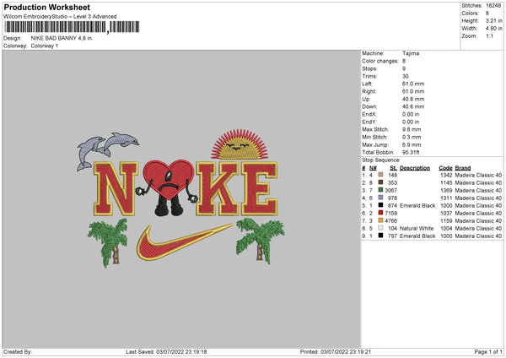Click the stitch count '4766' in the stop list
Screen dimensions: 506x358
point(390,220)
